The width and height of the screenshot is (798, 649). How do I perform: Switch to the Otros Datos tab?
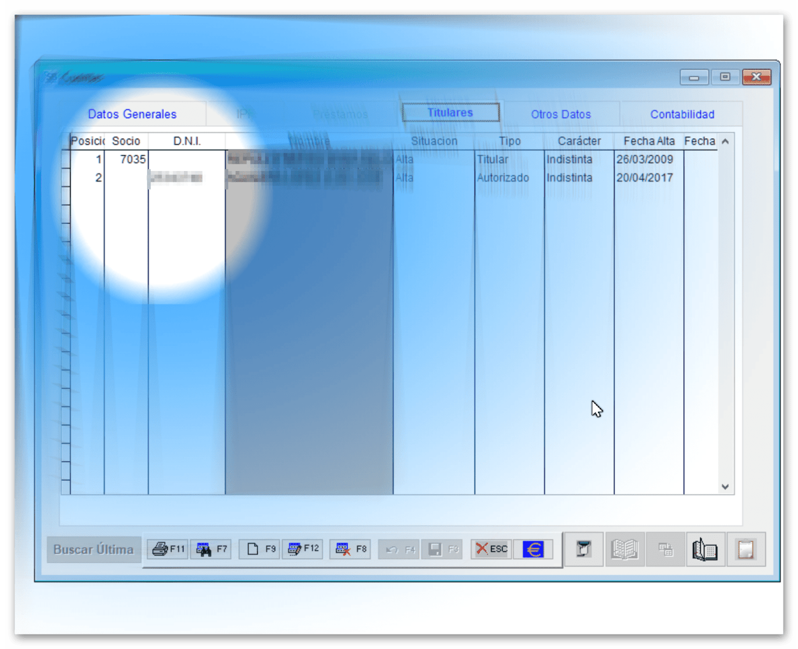pos(561,114)
